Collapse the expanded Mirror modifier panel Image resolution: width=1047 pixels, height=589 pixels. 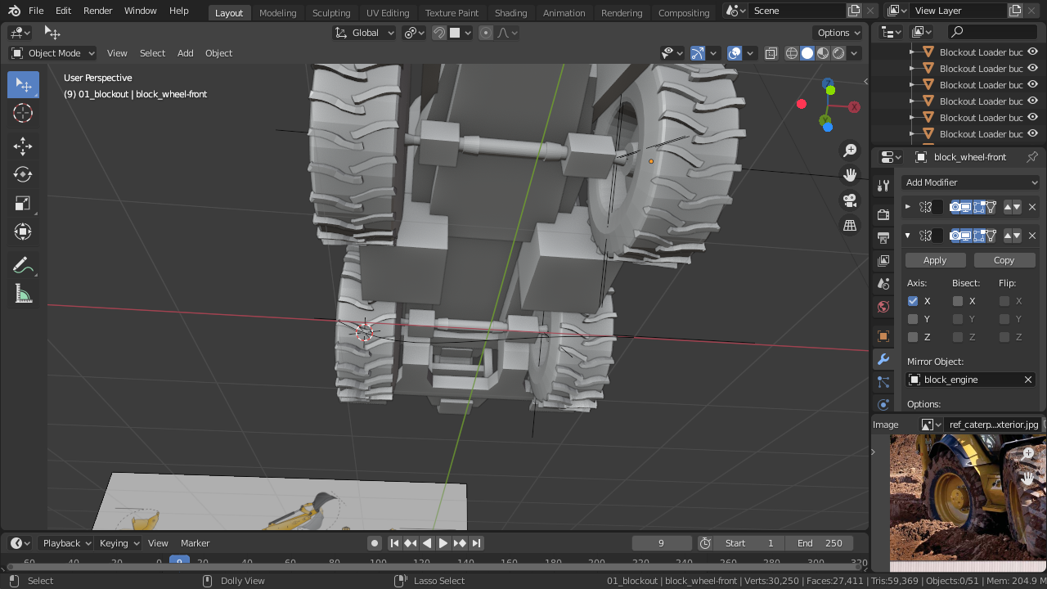point(907,236)
